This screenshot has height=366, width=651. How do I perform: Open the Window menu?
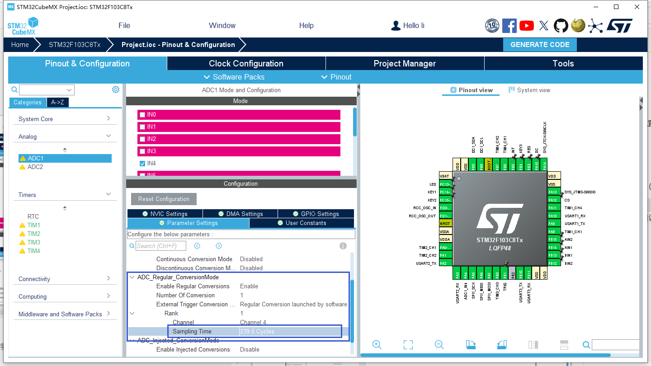pos(222,26)
